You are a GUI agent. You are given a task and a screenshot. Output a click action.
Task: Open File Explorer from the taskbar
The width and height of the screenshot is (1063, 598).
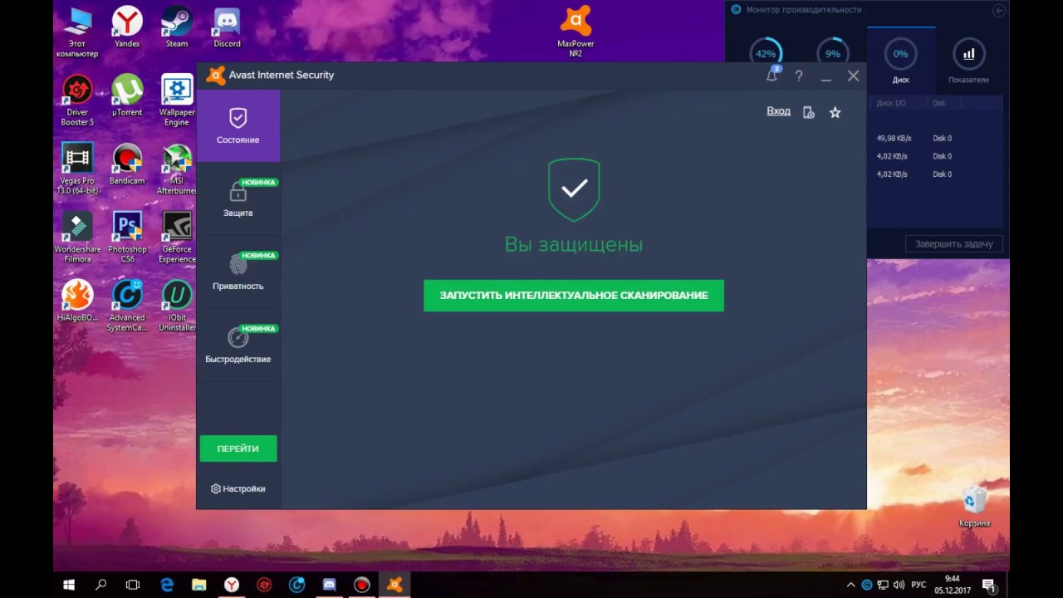(199, 585)
